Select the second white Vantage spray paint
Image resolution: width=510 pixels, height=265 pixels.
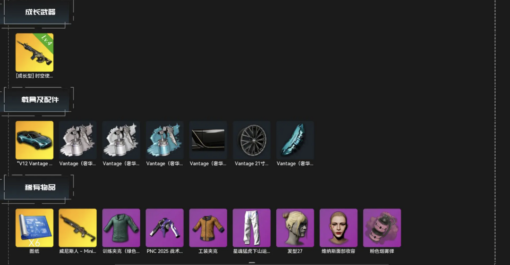tap(121, 141)
